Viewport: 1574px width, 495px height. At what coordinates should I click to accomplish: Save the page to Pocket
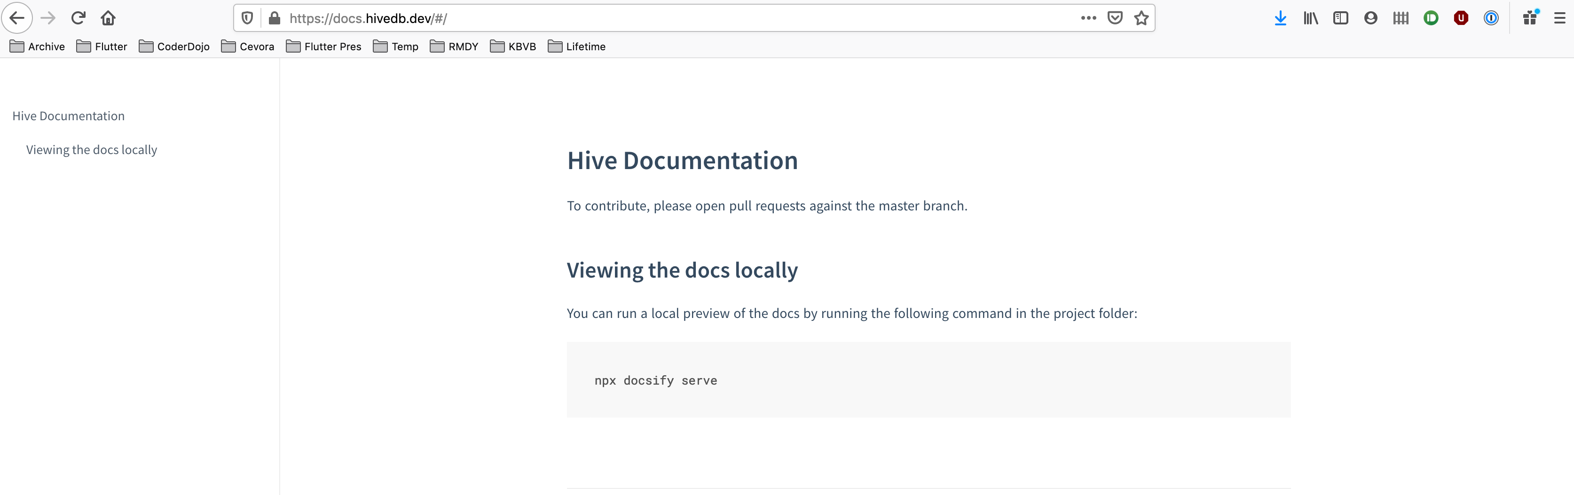pyautogui.click(x=1115, y=18)
